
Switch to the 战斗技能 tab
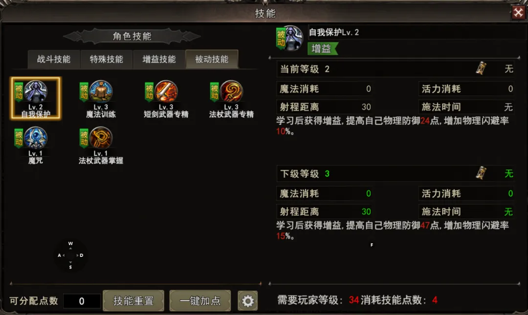point(54,59)
